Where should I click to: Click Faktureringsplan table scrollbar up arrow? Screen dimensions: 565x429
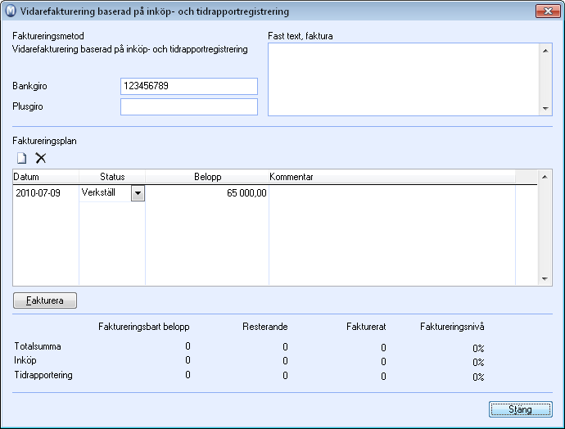(545, 177)
